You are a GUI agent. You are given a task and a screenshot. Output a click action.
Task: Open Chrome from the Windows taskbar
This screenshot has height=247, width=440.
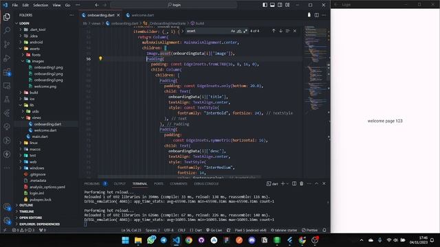[188, 240]
